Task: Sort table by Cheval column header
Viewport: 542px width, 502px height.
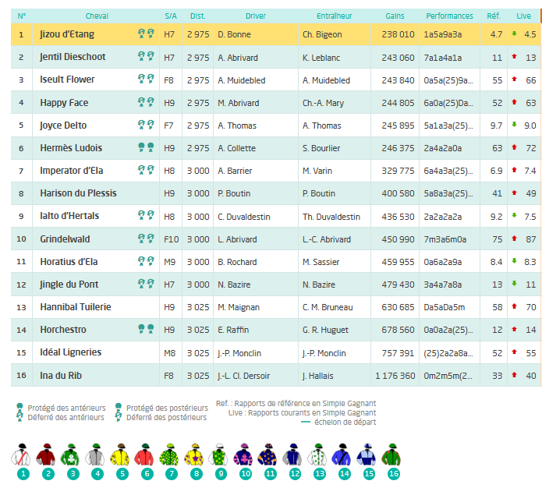Action: [x=97, y=16]
